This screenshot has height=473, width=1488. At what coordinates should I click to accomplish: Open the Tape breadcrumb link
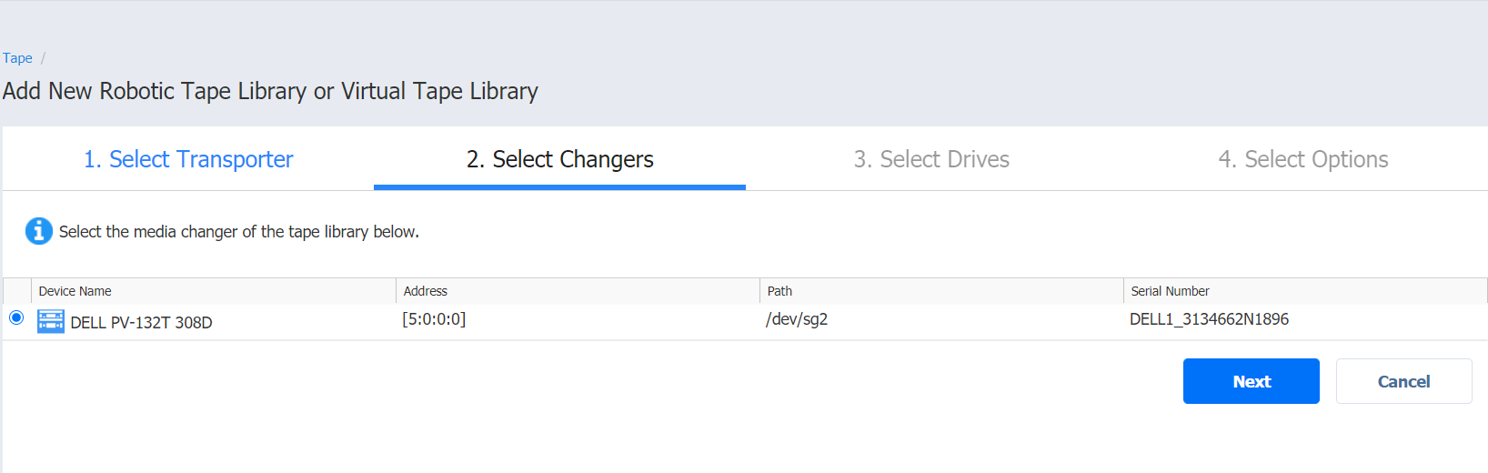pos(17,58)
